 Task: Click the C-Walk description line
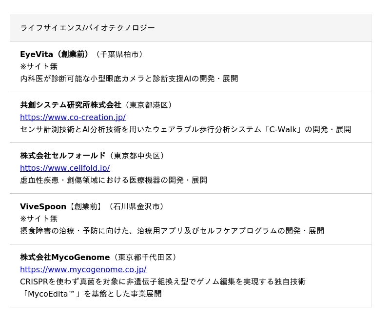coord(185,129)
